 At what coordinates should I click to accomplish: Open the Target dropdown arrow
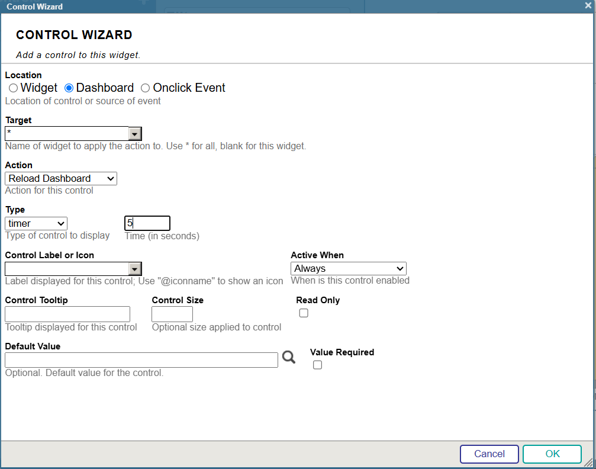point(135,134)
